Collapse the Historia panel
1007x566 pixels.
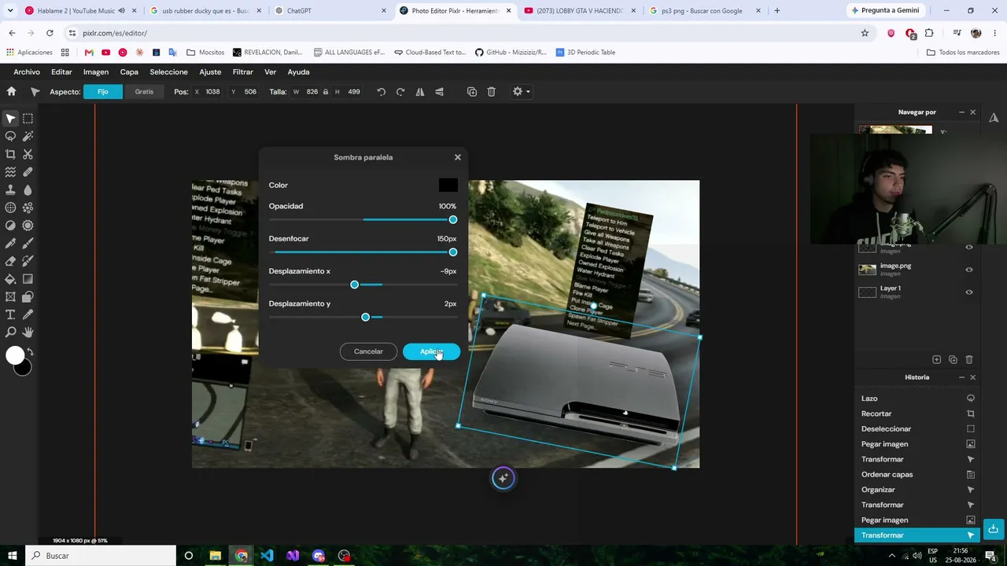(x=961, y=377)
